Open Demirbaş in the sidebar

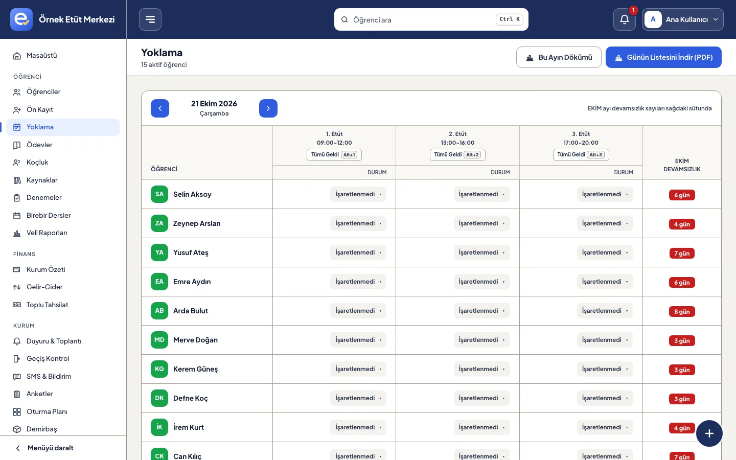(63, 429)
